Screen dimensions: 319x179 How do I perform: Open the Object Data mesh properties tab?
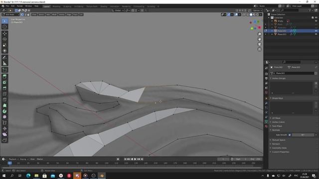pos(266,121)
